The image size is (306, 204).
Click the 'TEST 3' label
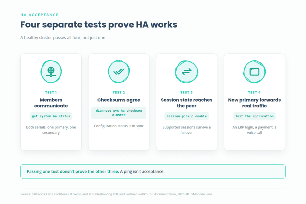pos(186,93)
